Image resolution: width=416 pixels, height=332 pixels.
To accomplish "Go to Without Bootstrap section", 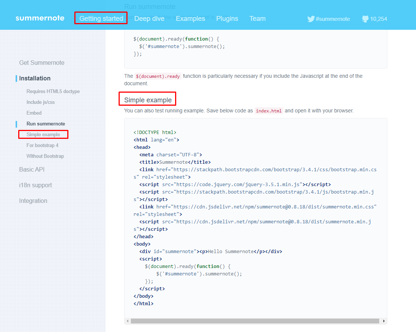I will [45, 156].
